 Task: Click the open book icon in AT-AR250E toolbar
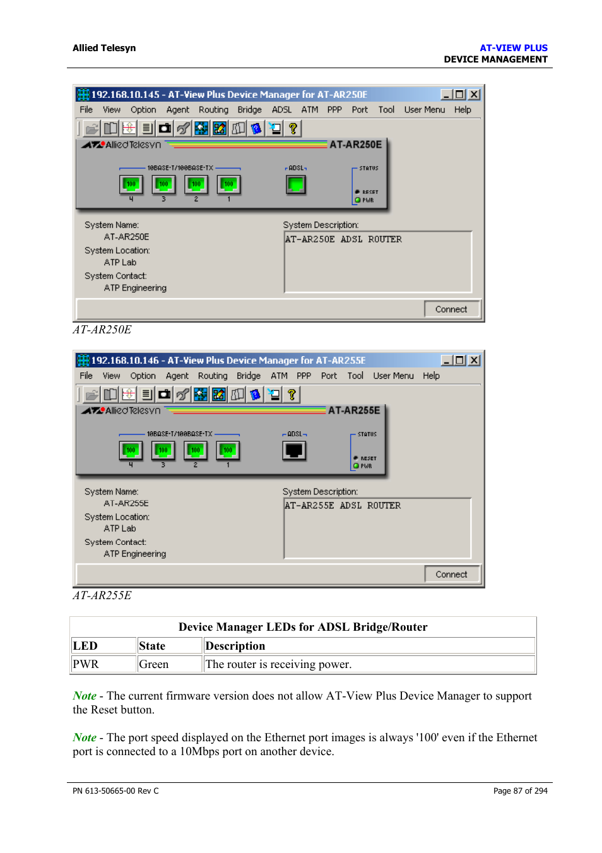pos(110,129)
